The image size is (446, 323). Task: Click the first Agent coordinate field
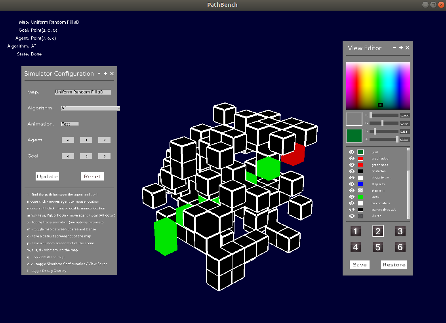[x=68, y=140]
